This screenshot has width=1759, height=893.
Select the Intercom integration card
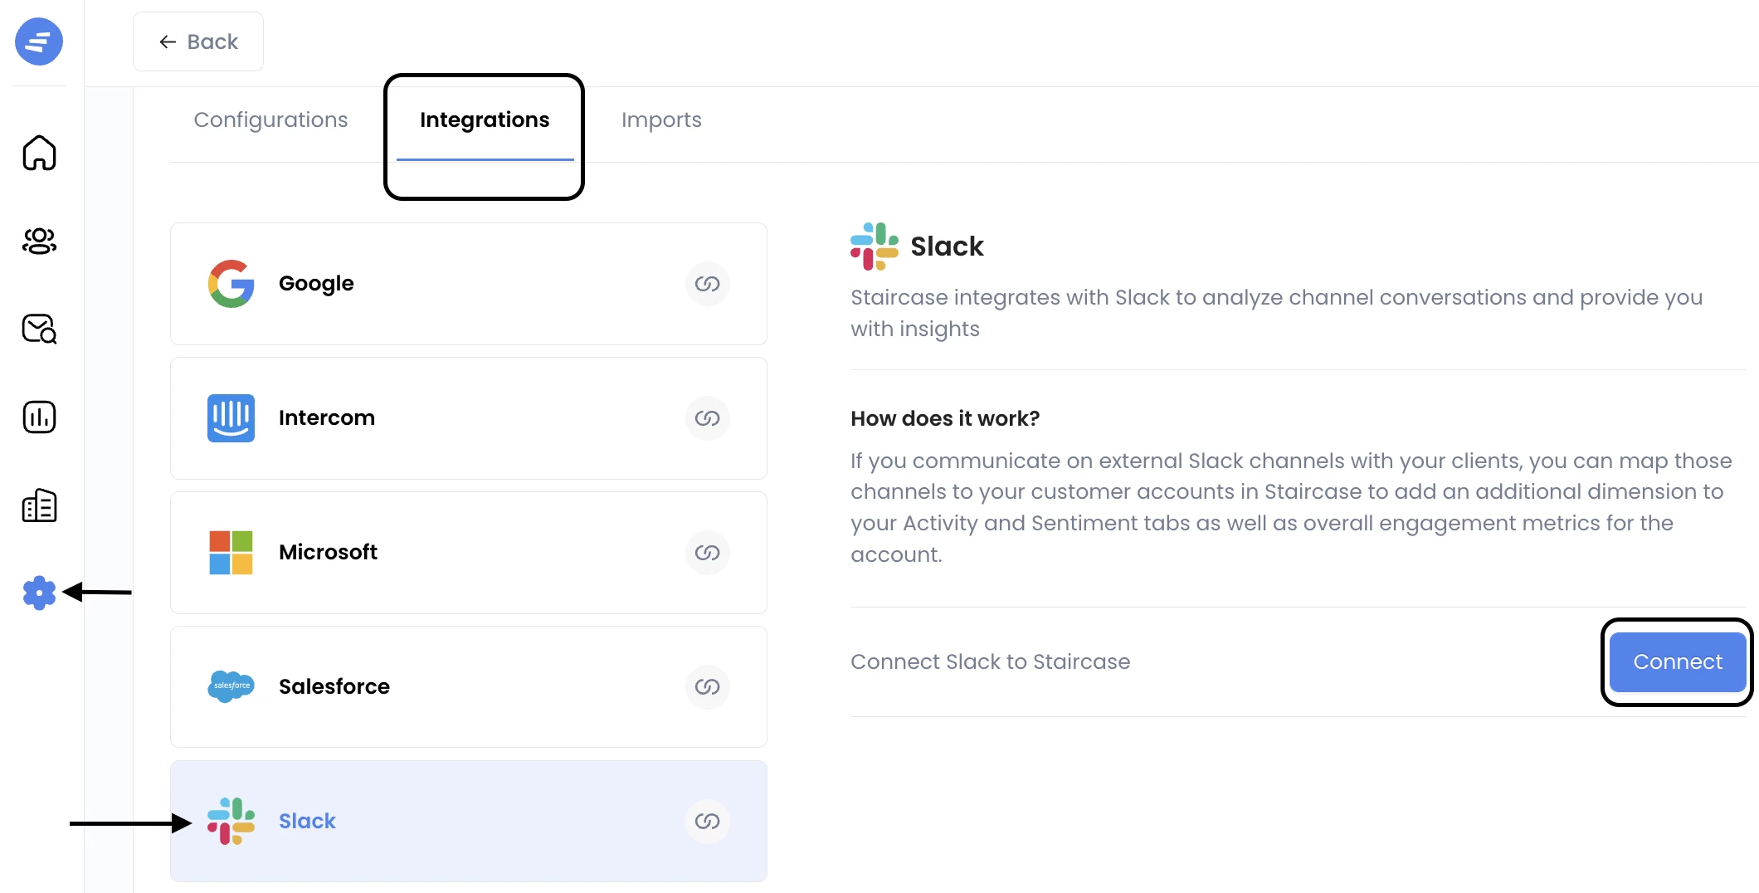click(x=469, y=418)
